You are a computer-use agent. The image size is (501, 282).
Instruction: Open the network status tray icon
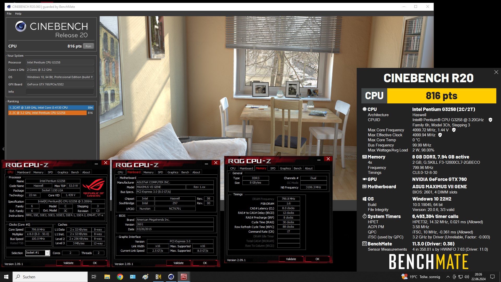point(461,277)
